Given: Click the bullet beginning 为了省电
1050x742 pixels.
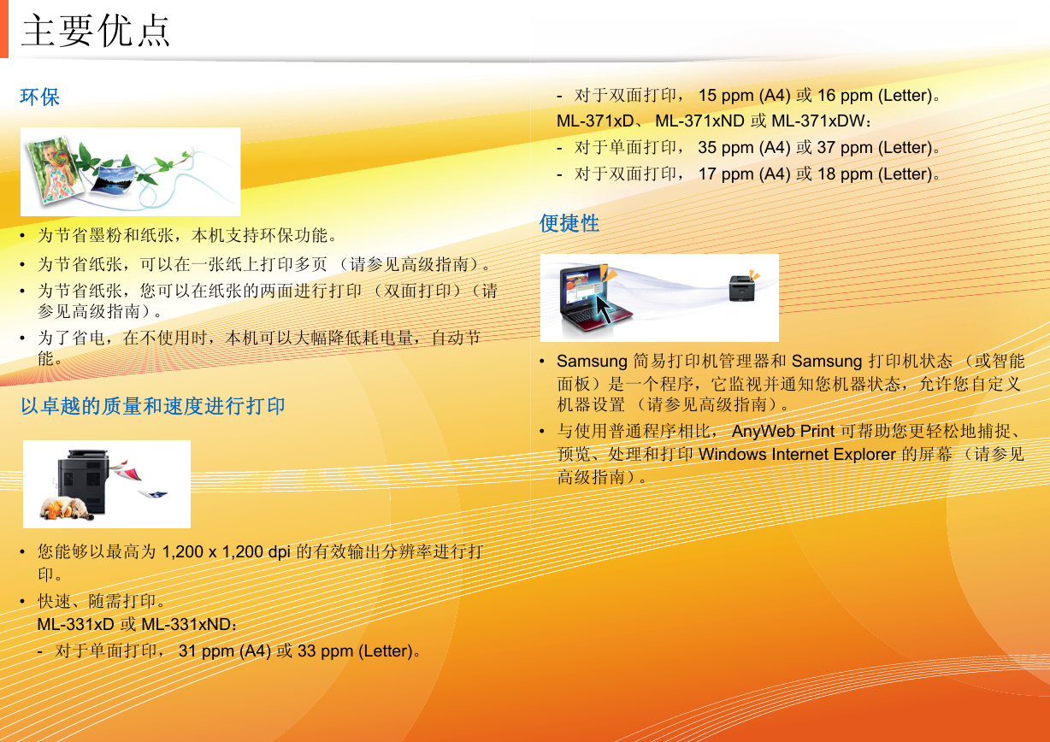Looking at the screenshot, I should [259, 348].
